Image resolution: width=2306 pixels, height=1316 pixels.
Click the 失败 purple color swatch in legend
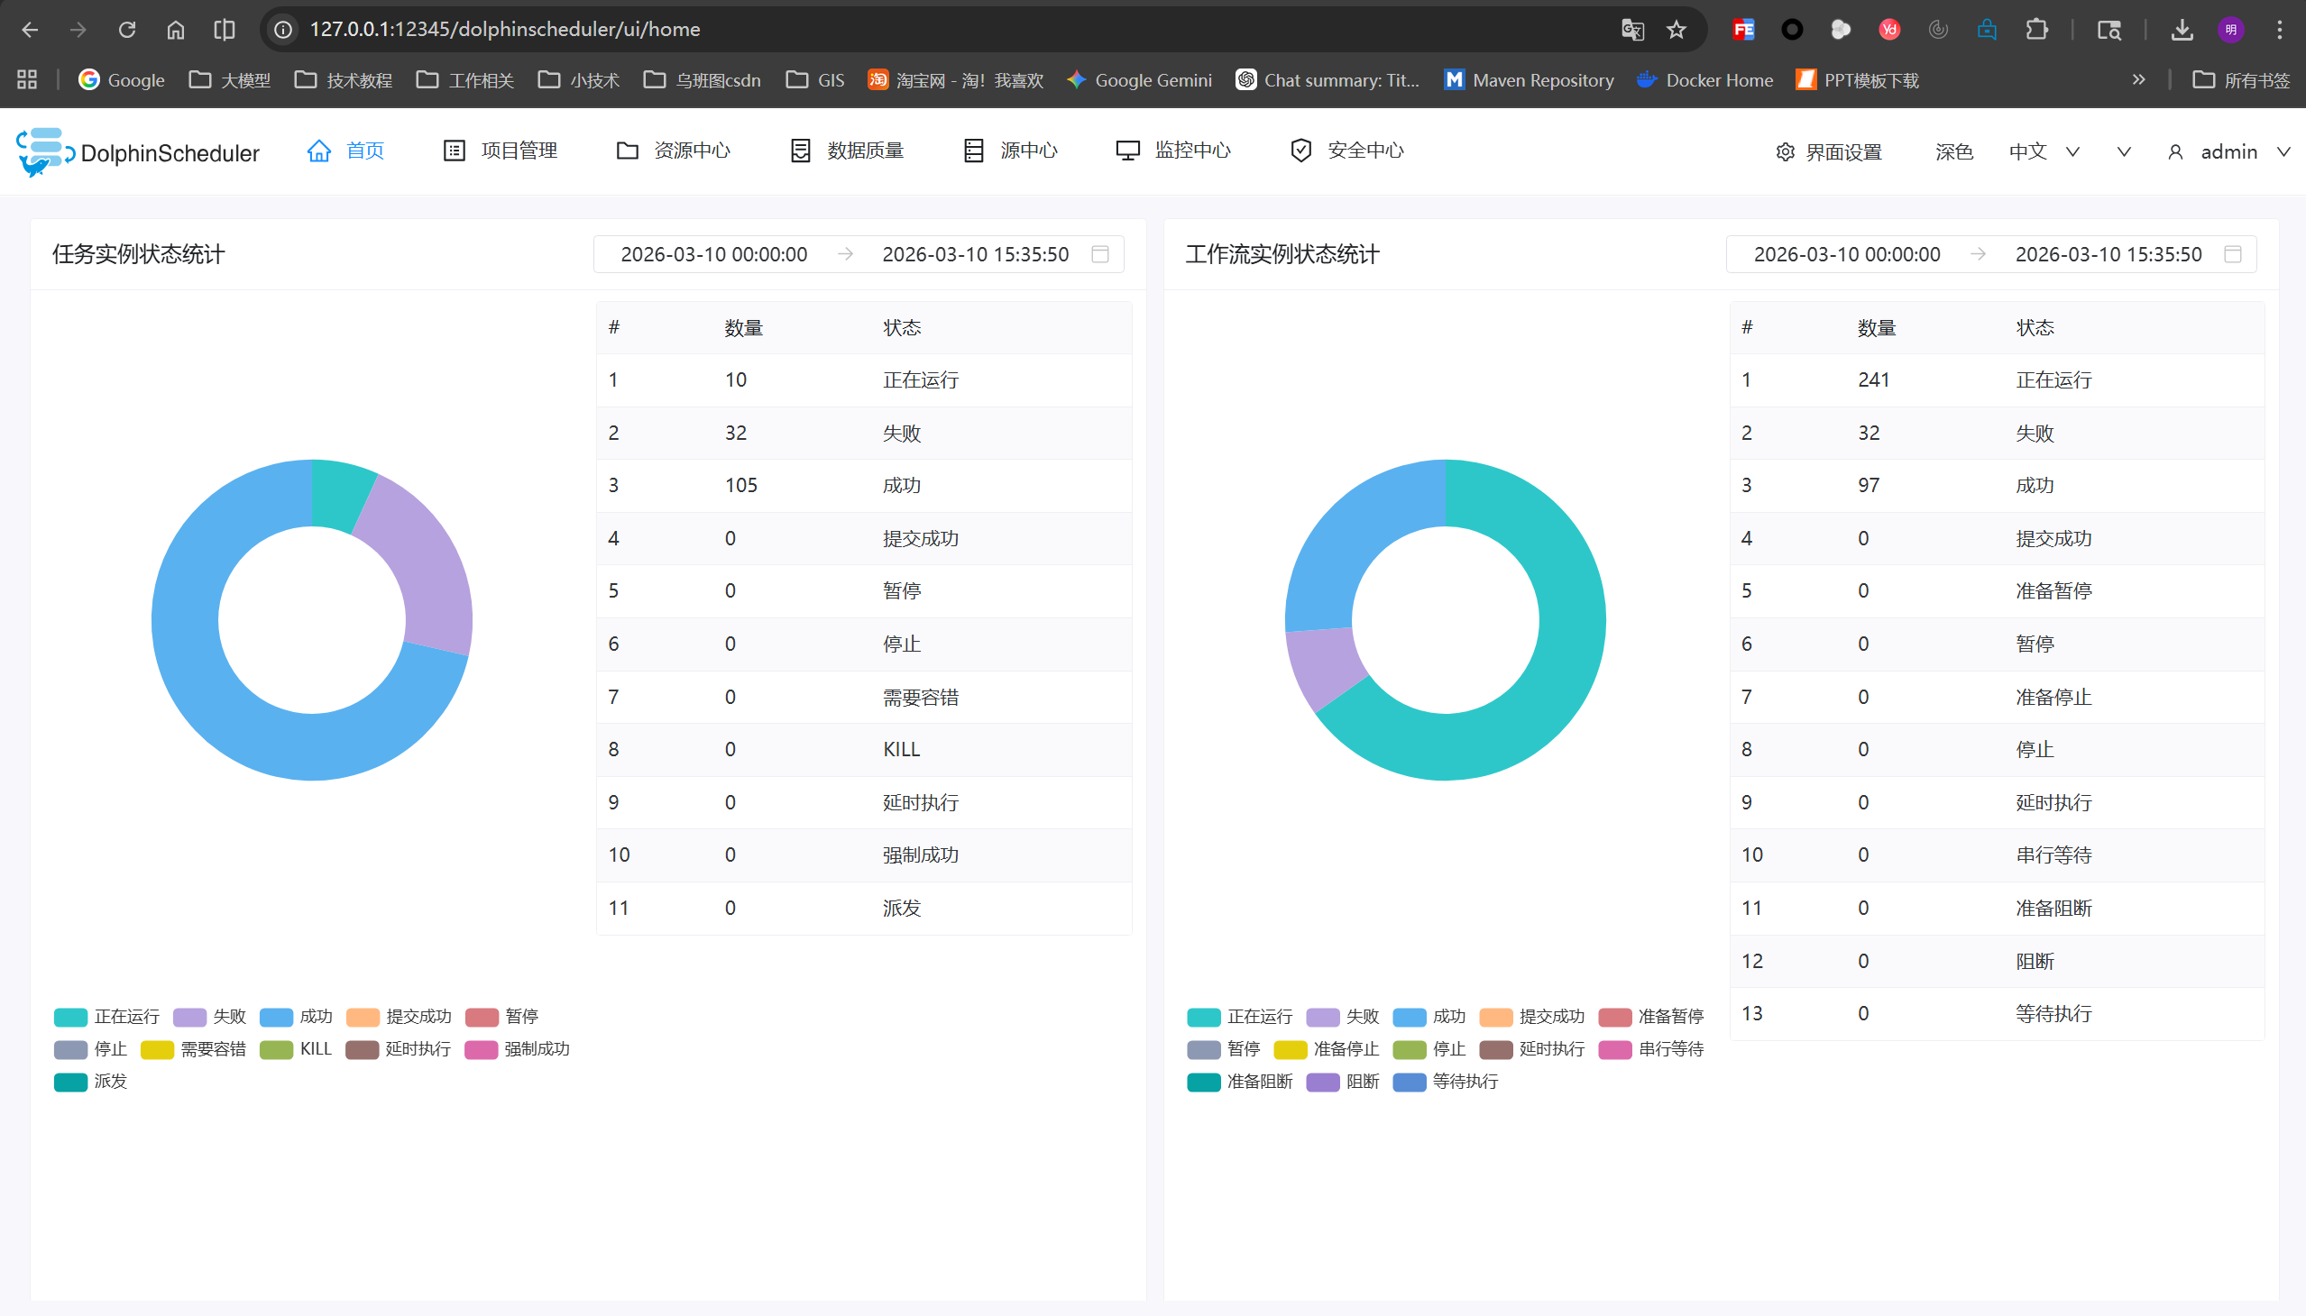188,1016
